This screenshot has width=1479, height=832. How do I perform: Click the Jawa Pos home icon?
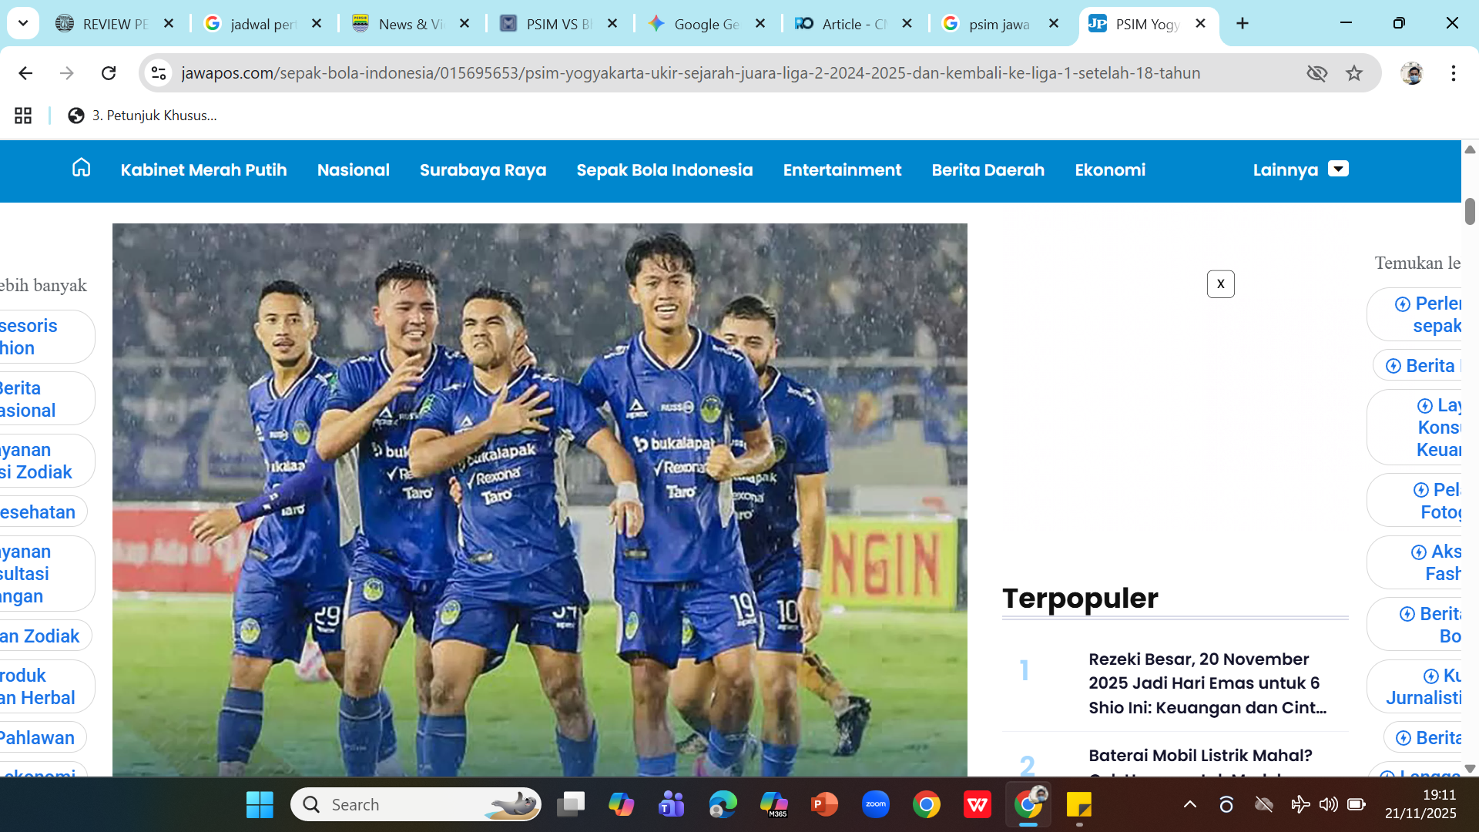coord(81,168)
